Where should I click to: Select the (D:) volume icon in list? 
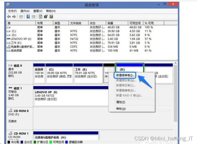8,35
